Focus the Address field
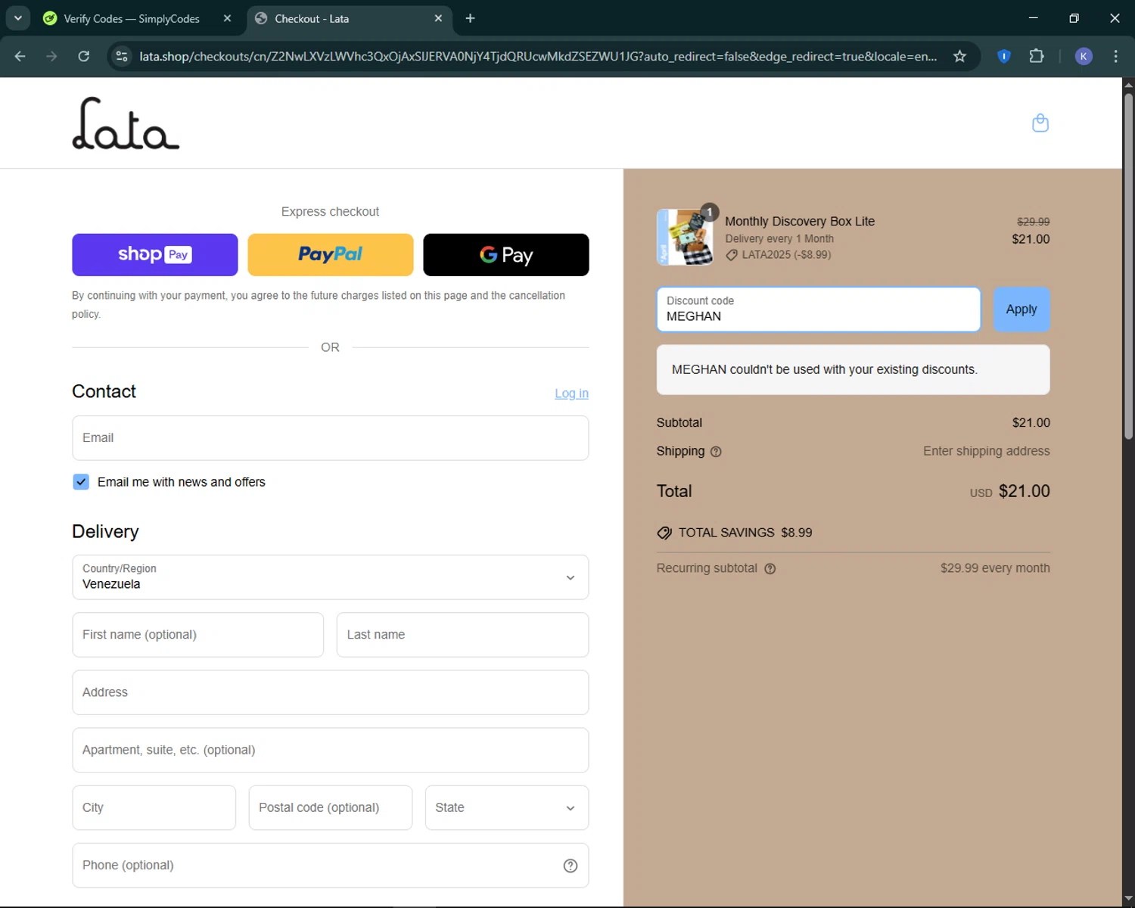 [331, 692]
